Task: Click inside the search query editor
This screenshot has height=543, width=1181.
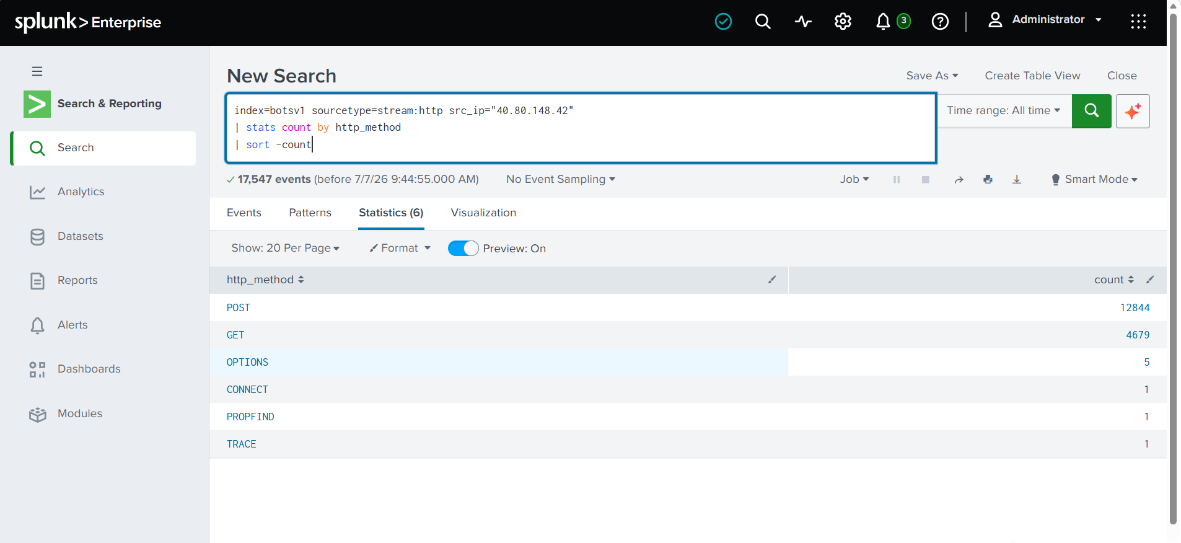Action: pos(581,128)
